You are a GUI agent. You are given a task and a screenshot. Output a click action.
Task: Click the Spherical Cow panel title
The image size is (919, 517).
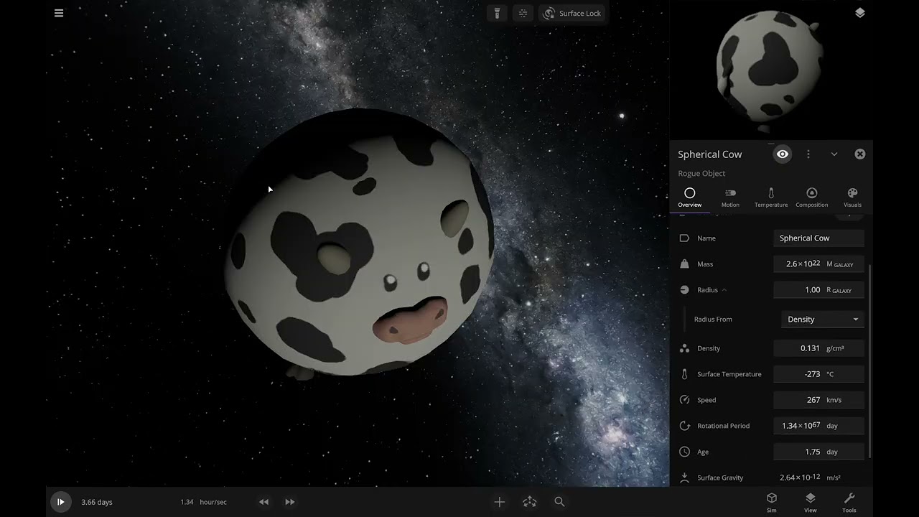(x=710, y=154)
